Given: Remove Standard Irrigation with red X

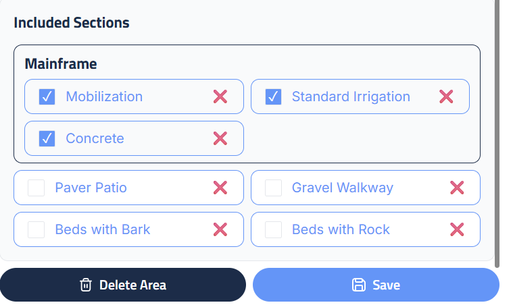Looking at the screenshot, I should click(446, 96).
